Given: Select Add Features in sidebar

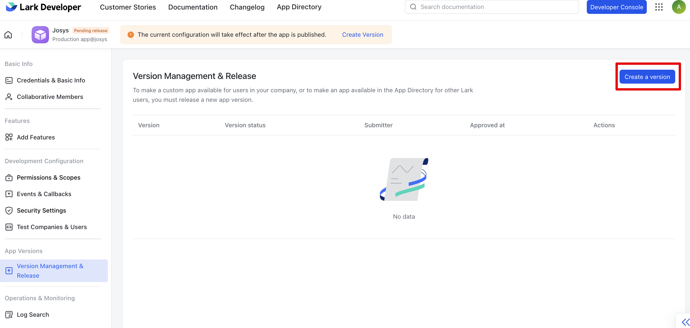Looking at the screenshot, I should click(36, 137).
